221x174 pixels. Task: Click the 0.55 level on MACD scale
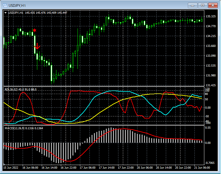(208, 127)
